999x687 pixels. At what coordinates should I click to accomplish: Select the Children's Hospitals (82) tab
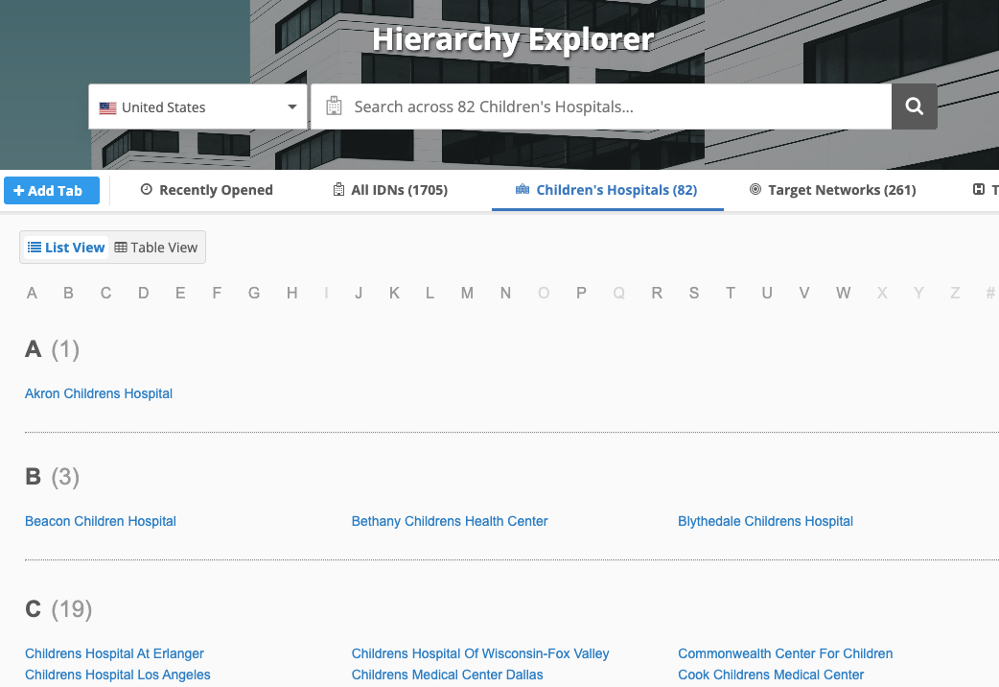606,190
